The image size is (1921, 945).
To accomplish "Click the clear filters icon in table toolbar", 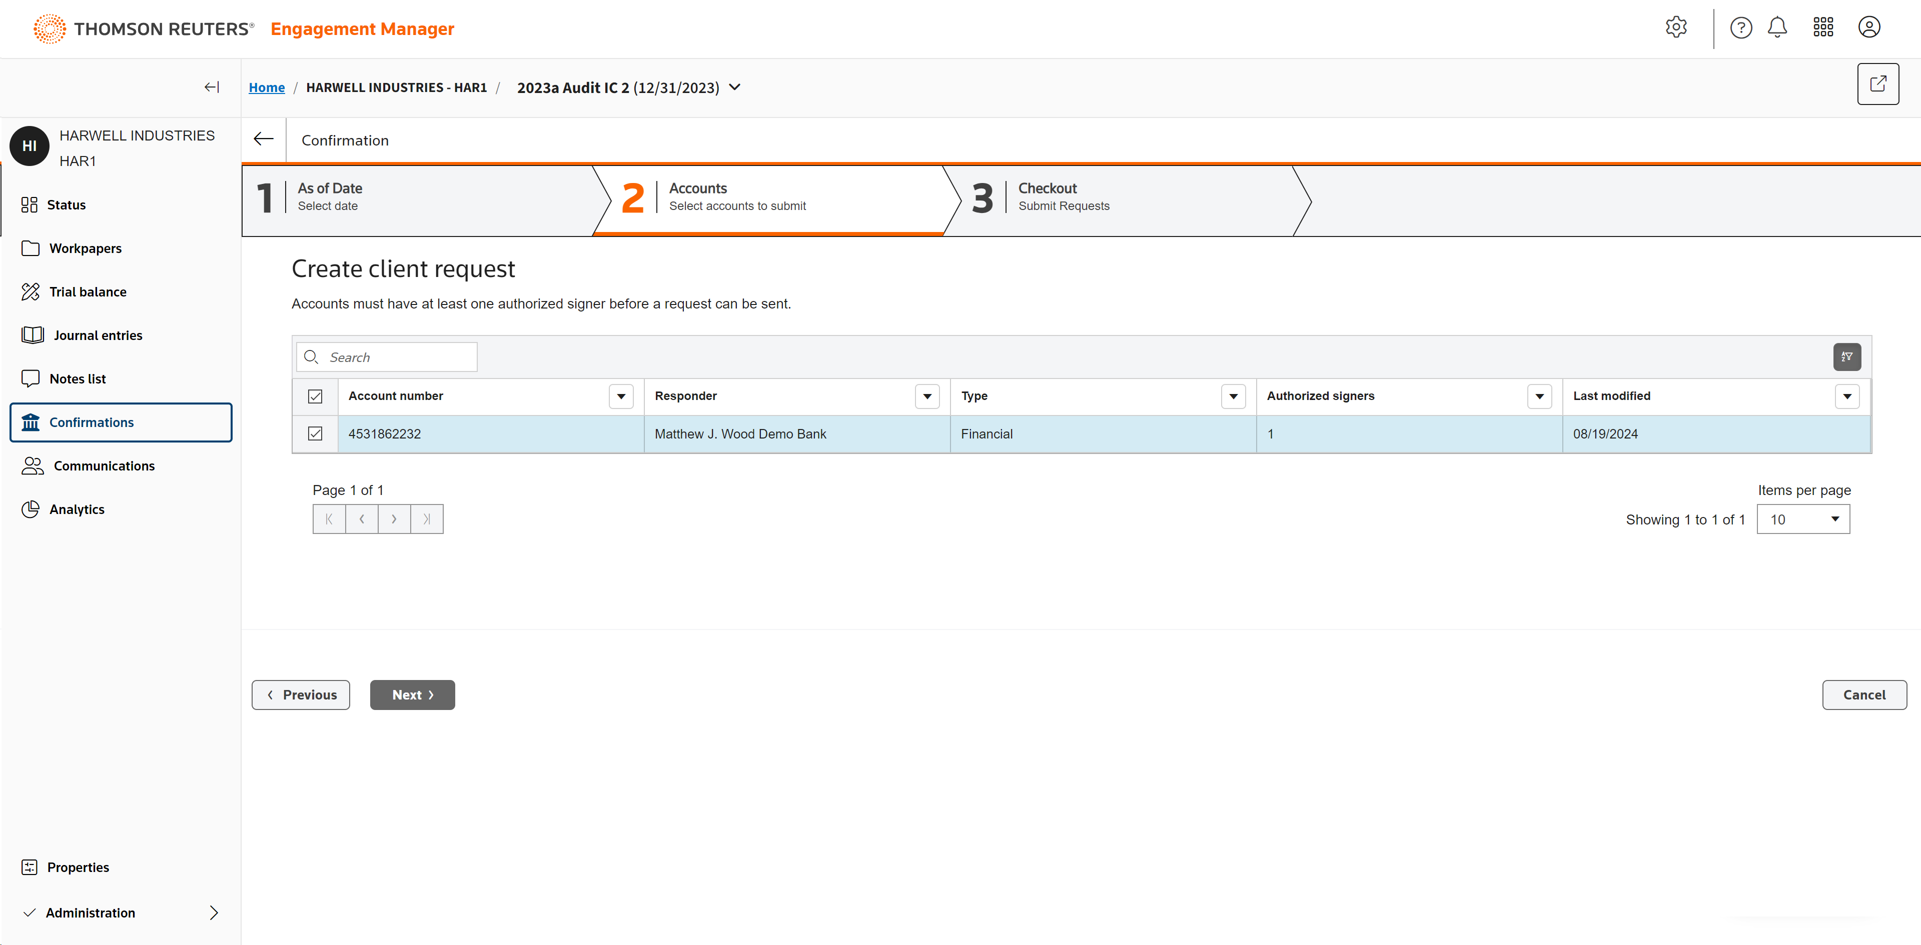I will pos(1846,357).
